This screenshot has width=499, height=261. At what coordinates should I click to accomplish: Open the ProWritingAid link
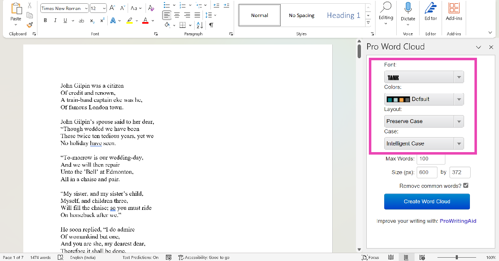[458, 221]
